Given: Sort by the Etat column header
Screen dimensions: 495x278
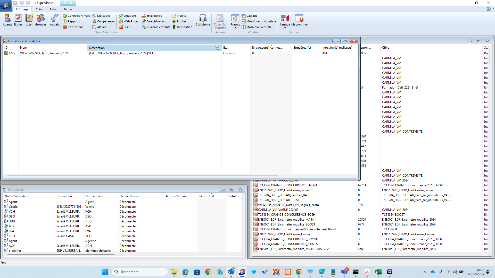Looking at the screenshot, I should [236, 48].
